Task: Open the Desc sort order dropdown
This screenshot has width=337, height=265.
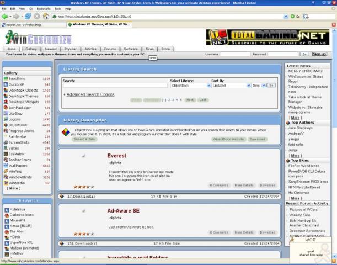Action: [x=264, y=86]
